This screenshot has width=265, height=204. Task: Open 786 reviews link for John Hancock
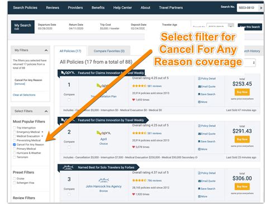click(154, 181)
